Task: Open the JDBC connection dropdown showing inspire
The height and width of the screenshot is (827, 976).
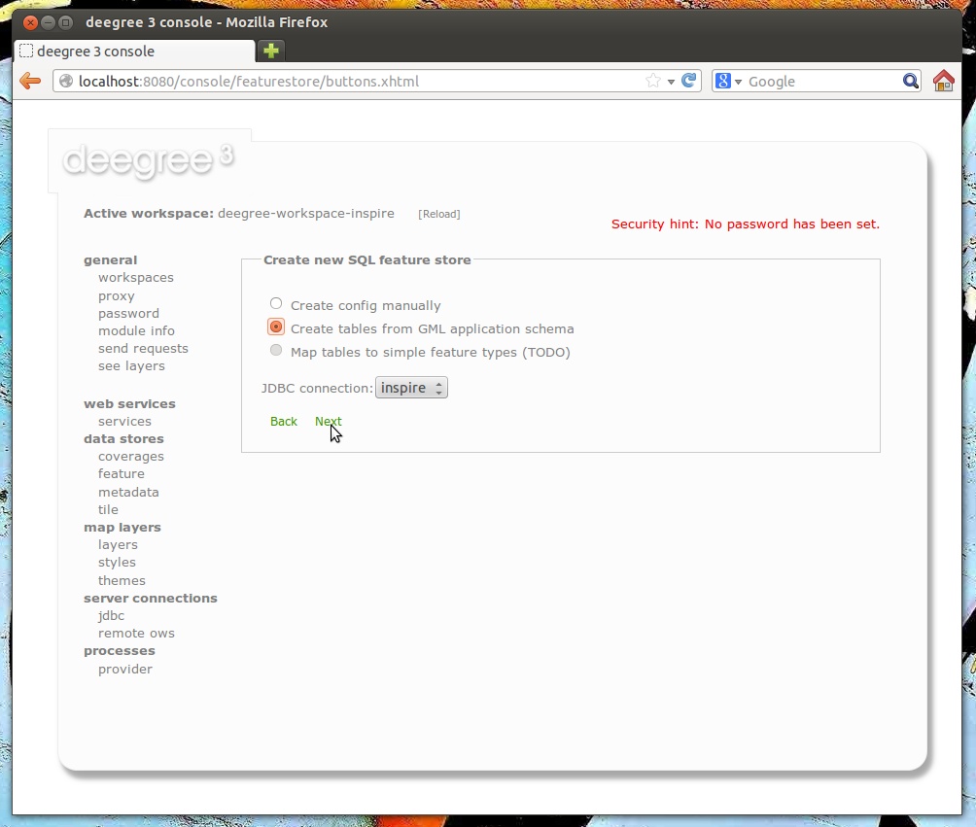Action: coord(410,387)
